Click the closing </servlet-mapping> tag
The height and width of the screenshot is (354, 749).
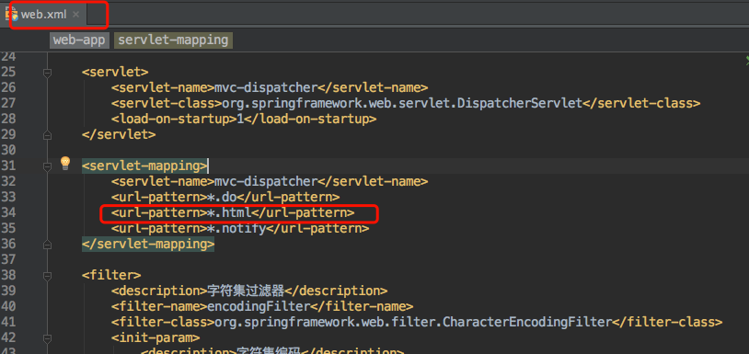(x=148, y=245)
